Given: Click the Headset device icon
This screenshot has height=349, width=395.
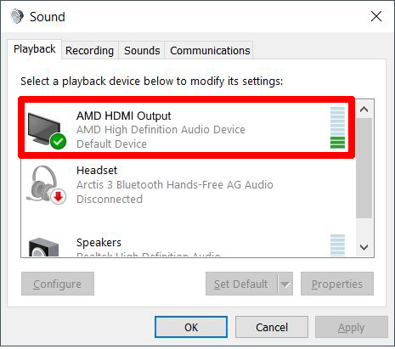Looking at the screenshot, I should click(x=46, y=185).
